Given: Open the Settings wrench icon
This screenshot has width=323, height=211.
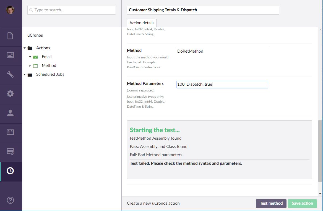Looking at the screenshot, I should click(x=10, y=74).
